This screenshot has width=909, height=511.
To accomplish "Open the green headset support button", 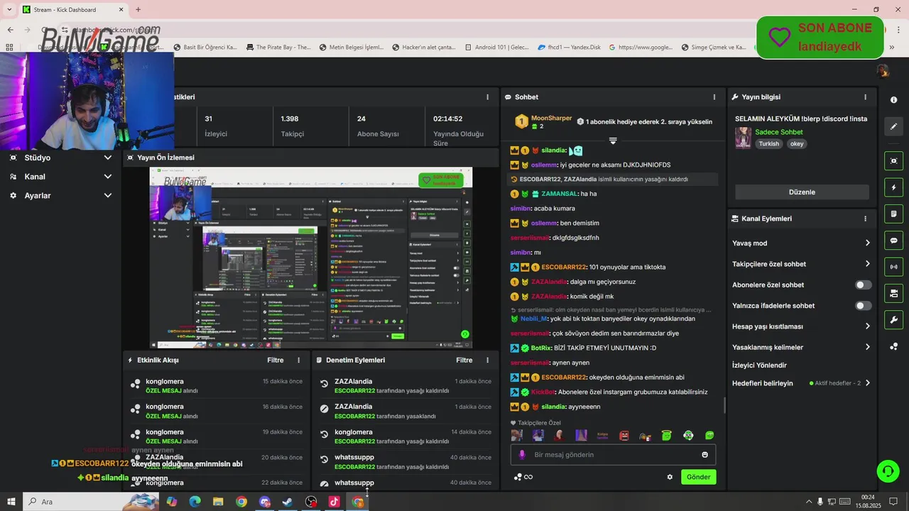I will [887, 471].
